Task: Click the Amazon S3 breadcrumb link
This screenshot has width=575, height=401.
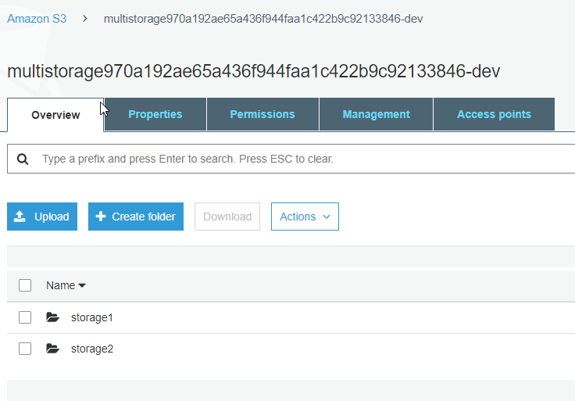Action: click(37, 18)
